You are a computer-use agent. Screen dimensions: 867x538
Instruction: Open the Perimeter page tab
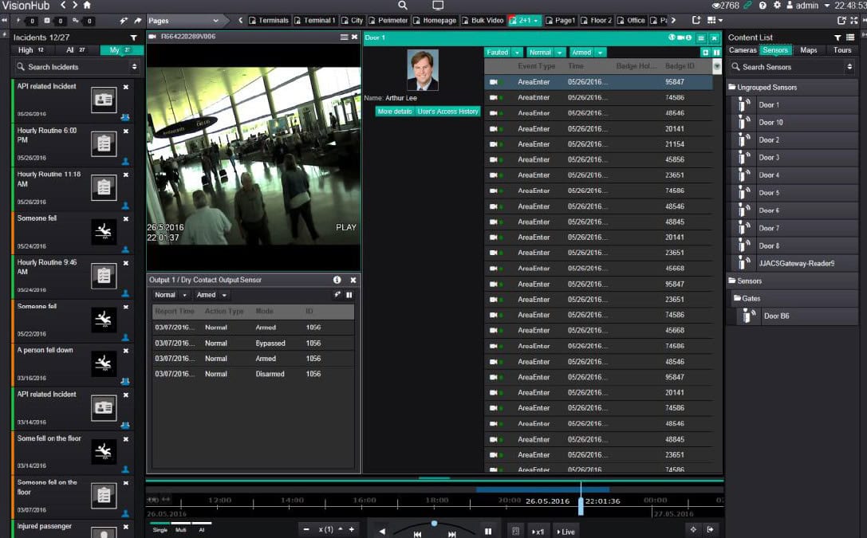(x=392, y=20)
